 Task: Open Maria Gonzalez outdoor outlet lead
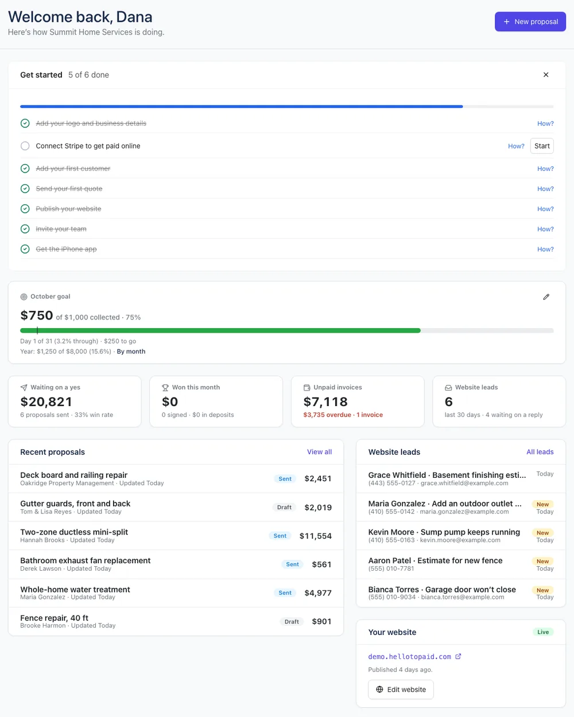click(461, 507)
